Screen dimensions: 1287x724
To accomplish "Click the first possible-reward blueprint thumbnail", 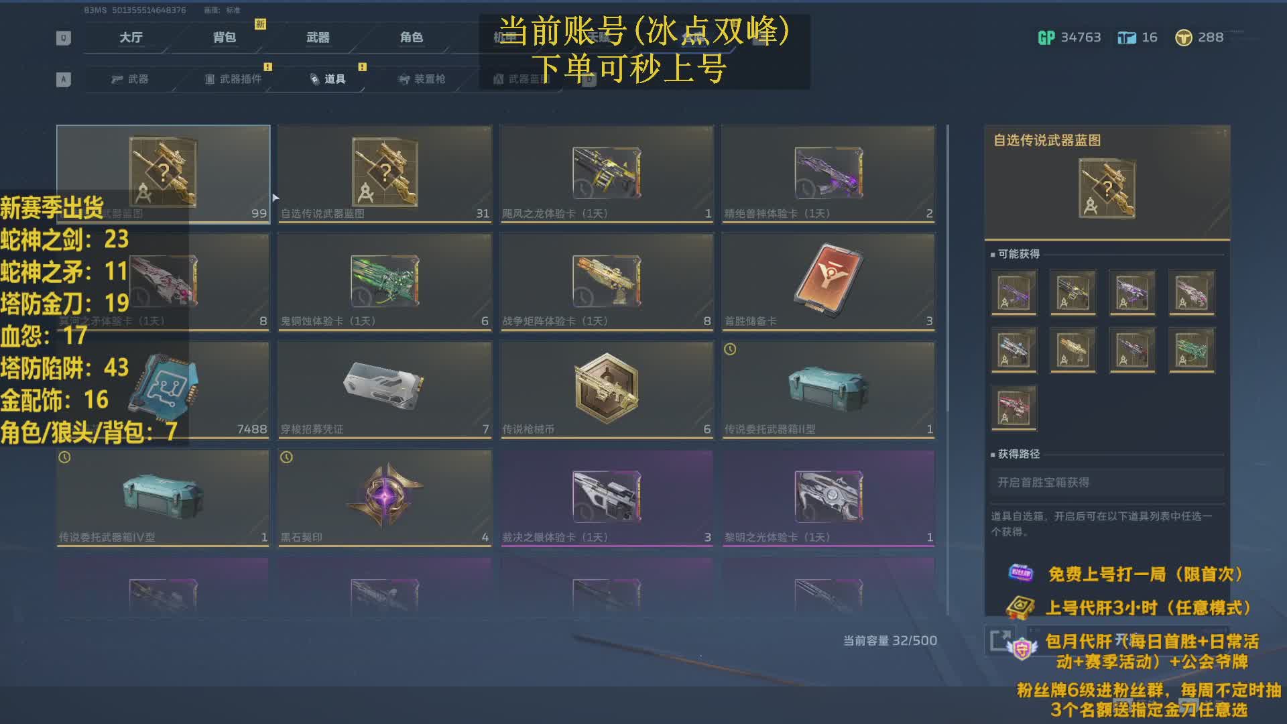I will 1014,292.
